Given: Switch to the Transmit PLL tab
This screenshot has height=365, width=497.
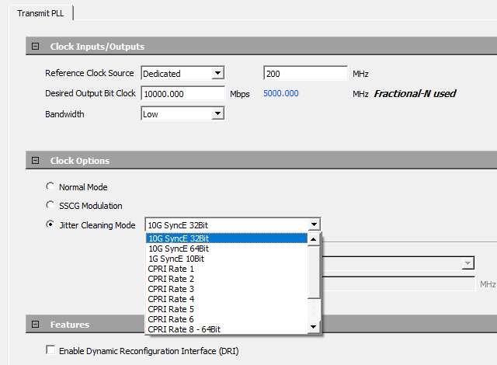Looking at the screenshot, I should pyautogui.click(x=40, y=13).
